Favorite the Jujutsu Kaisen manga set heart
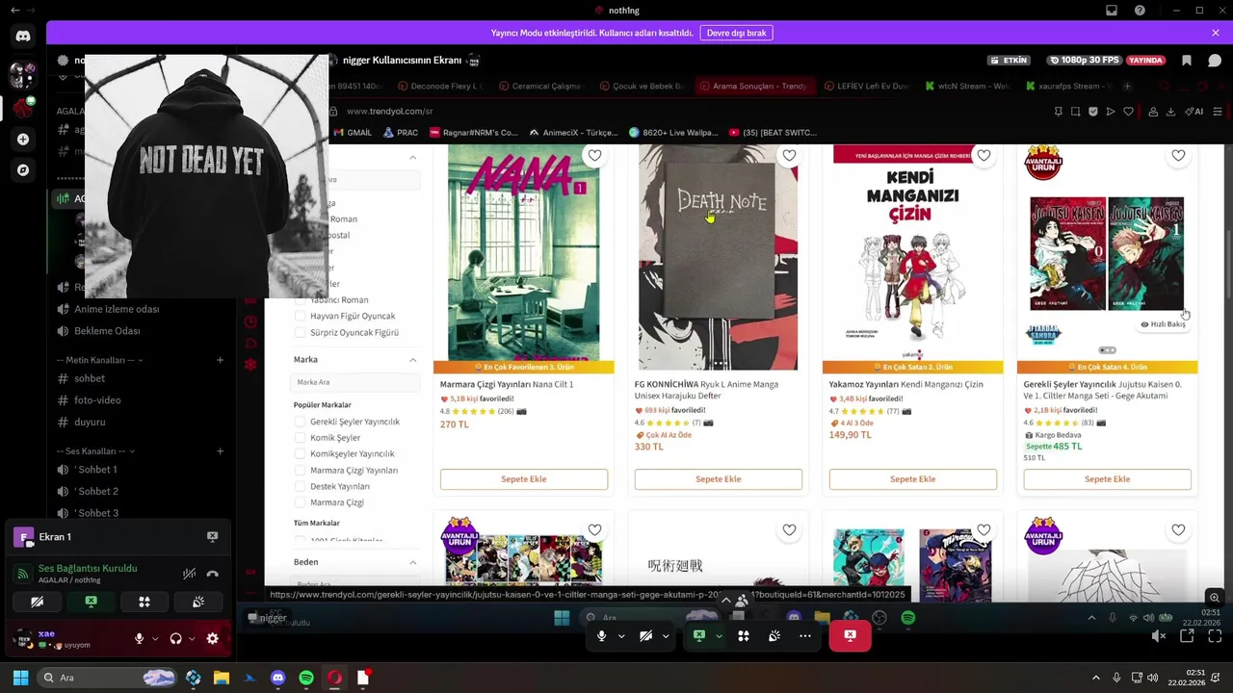This screenshot has width=1233, height=693. point(1178,155)
